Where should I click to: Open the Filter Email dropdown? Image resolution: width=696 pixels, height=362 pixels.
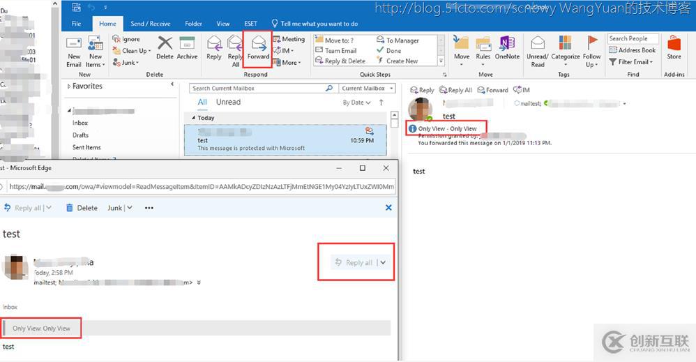[x=630, y=62]
